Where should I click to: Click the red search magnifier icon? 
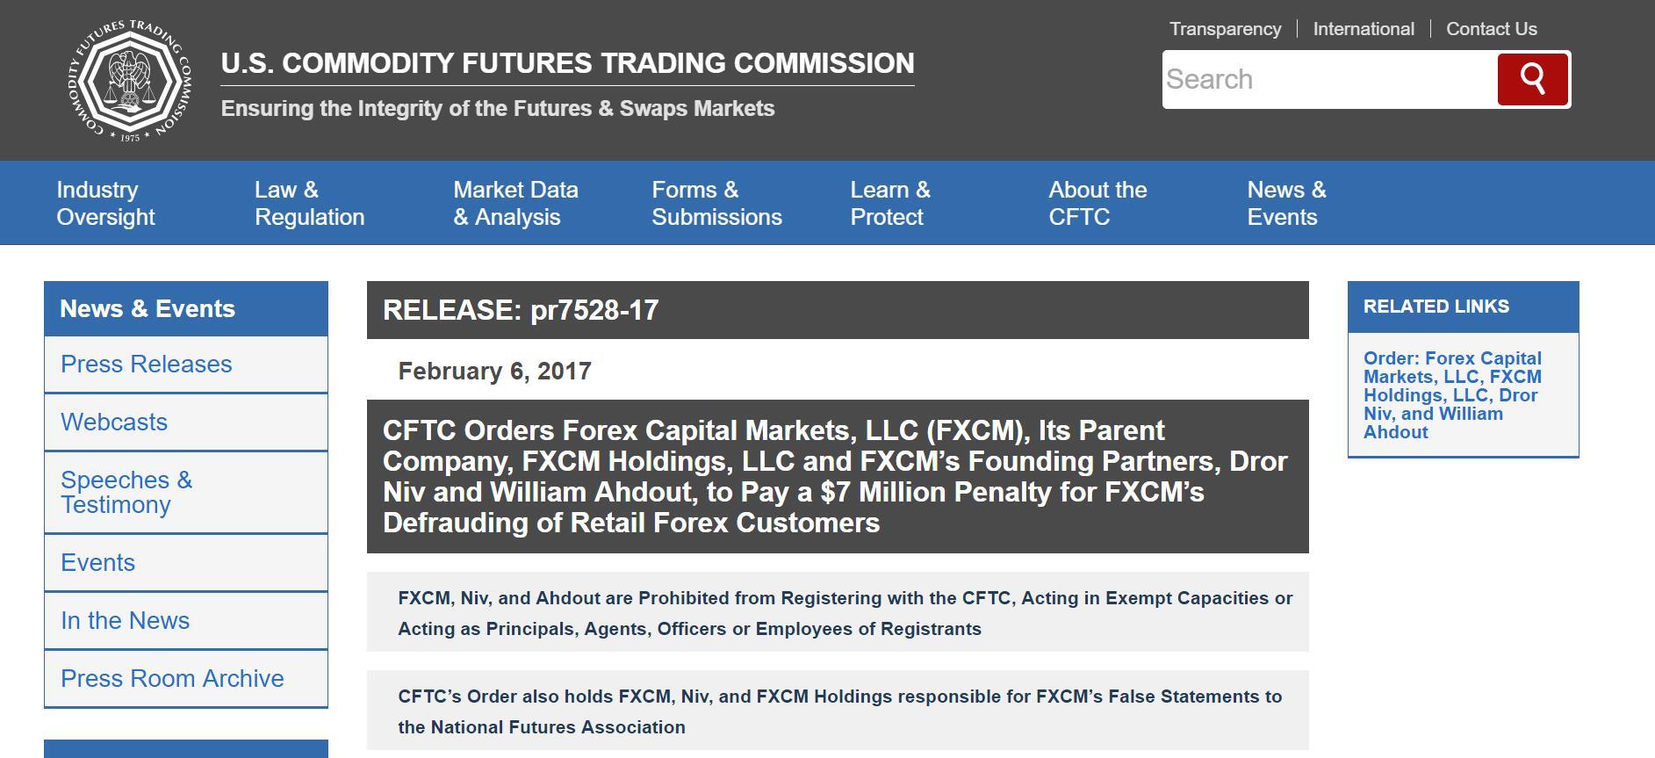(x=1533, y=78)
